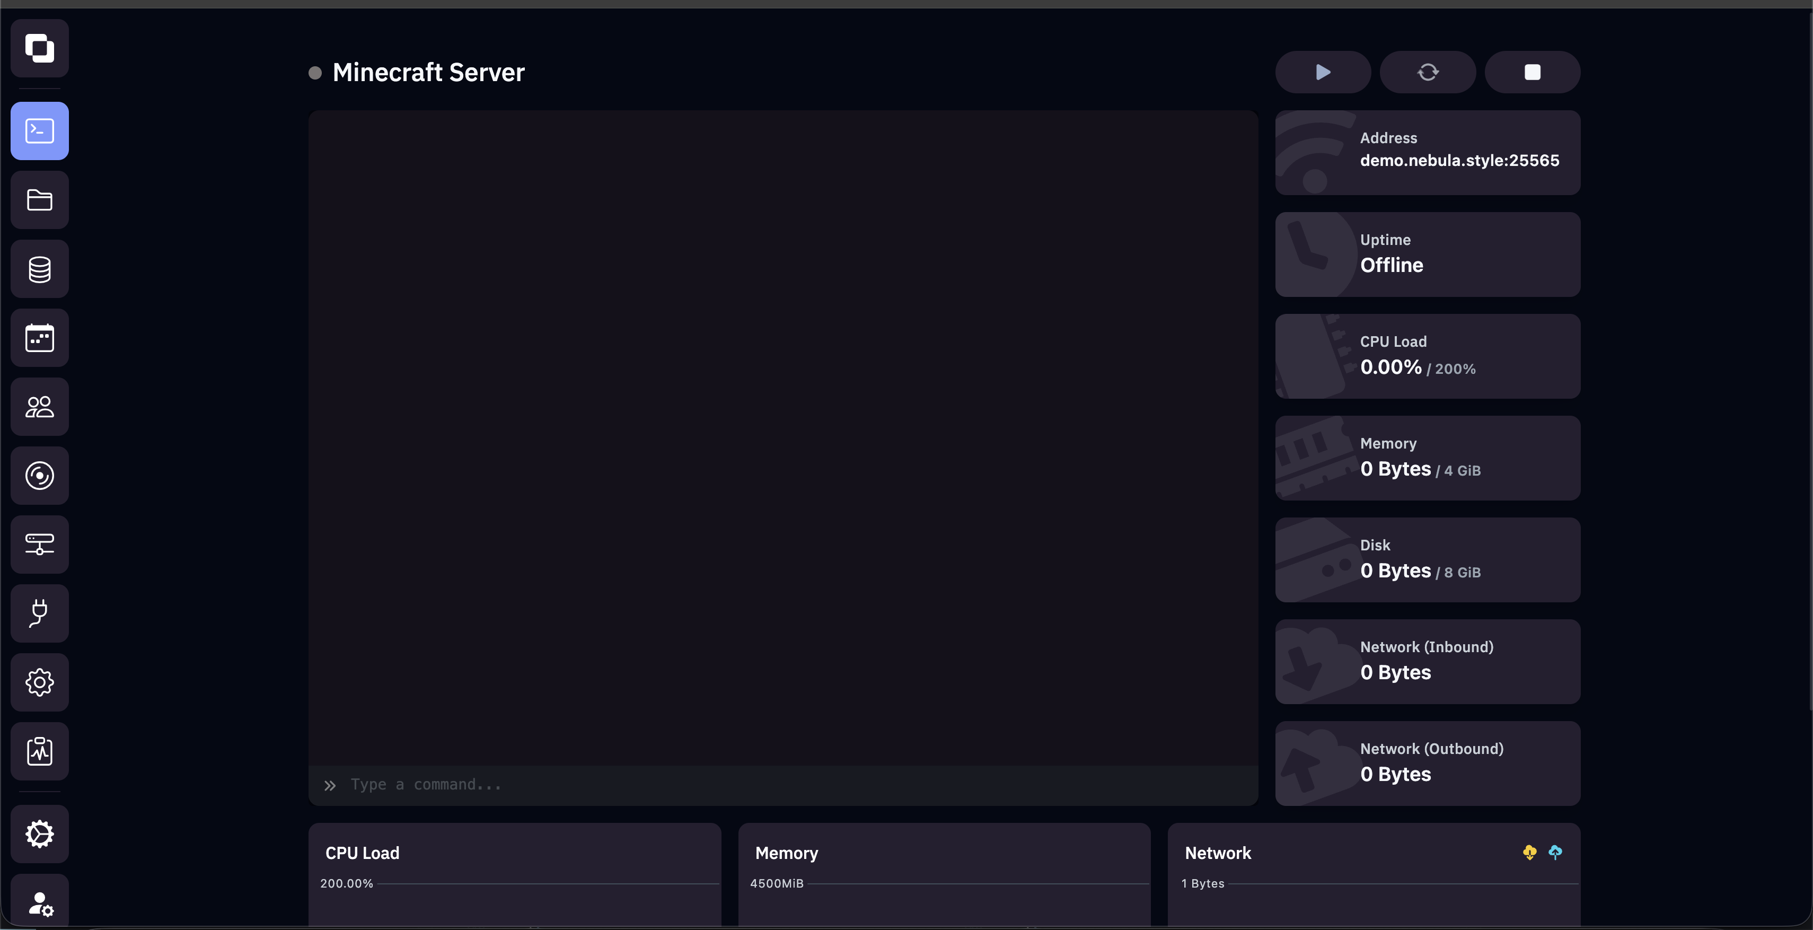This screenshot has height=930, width=1813.
Task: Open the admin cog icon in sidebar
Action: (39, 834)
